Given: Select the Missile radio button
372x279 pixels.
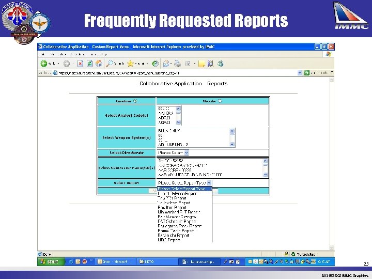Looking at the screenshot, I should (220, 101).
